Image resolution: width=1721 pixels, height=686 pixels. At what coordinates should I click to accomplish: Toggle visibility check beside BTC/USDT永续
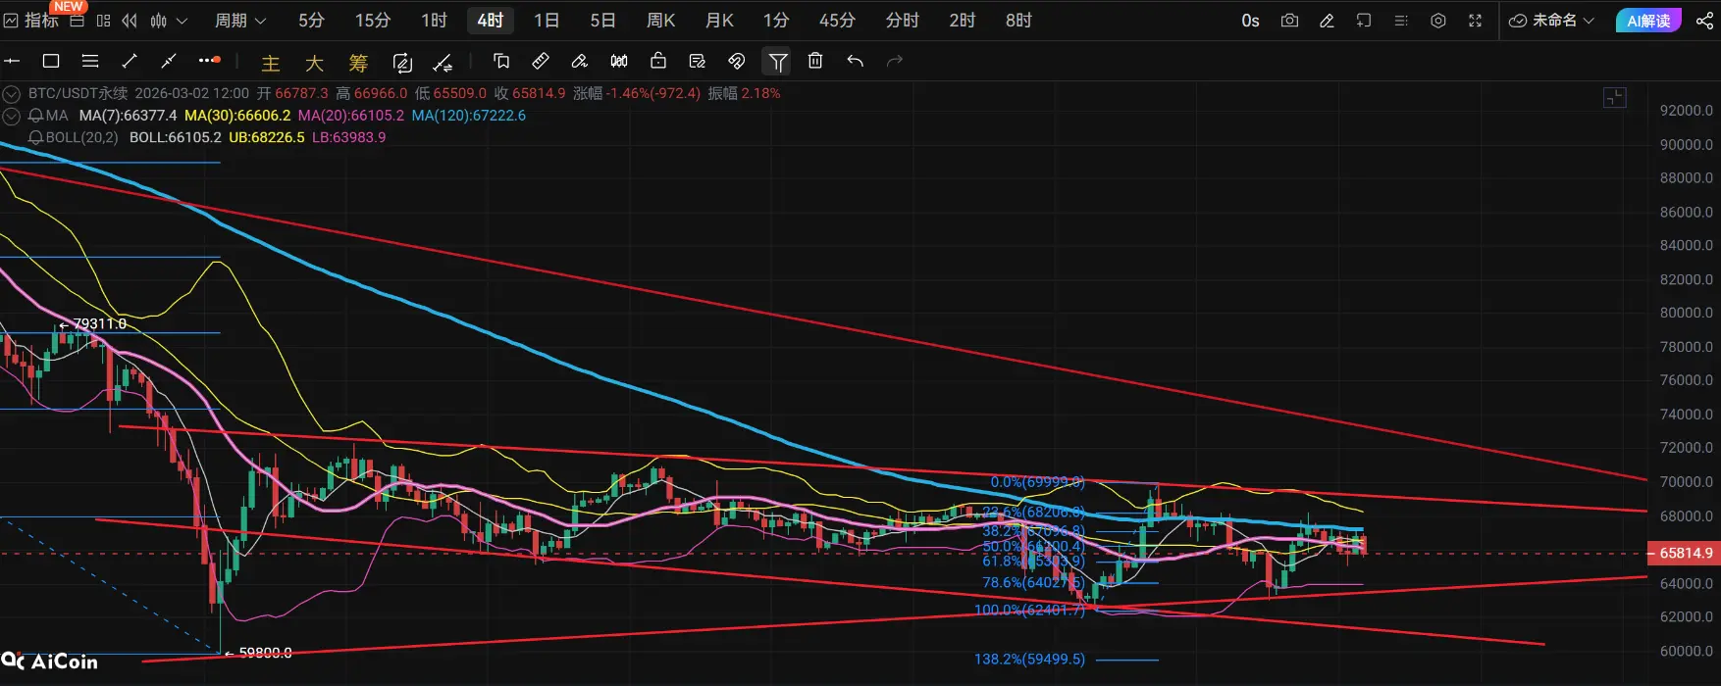pyautogui.click(x=12, y=94)
